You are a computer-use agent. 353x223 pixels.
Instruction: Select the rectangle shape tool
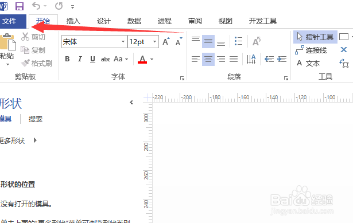pyautogui.click(x=344, y=37)
